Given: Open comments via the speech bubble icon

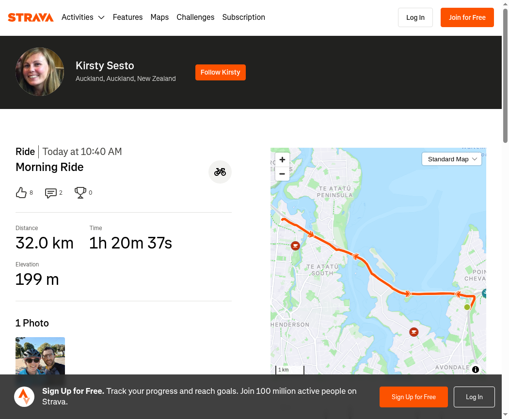Looking at the screenshot, I should click(50, 193).
